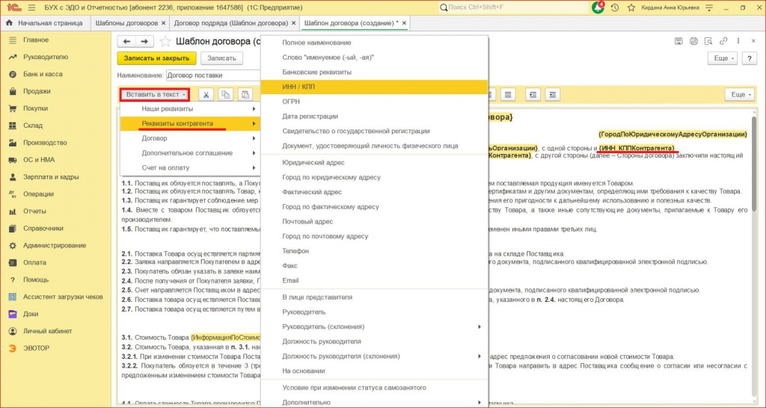
Task: Open the notifications bell
Action: tap(598, 7)
